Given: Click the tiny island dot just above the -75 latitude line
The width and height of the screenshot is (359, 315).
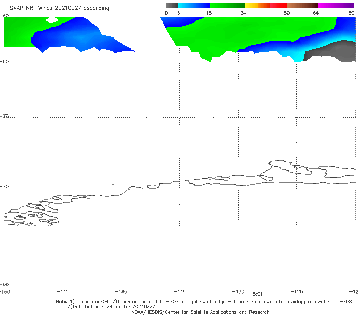Looking at the screenshot, I should point(113,184).
